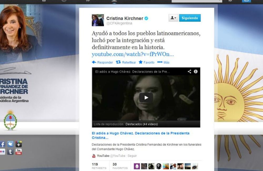View the 30 Favoritos count
The image size is (263, 171).
[120, 166]
